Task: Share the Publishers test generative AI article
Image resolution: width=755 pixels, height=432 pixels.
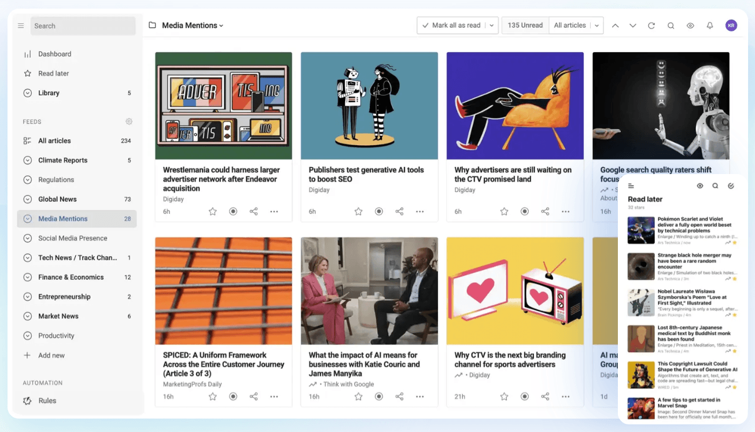Action: click(399, 212)
